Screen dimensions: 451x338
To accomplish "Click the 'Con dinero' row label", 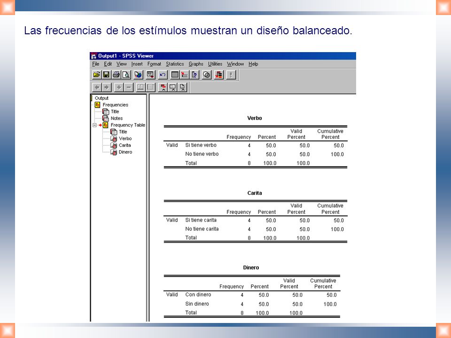I will coord(198,295).
